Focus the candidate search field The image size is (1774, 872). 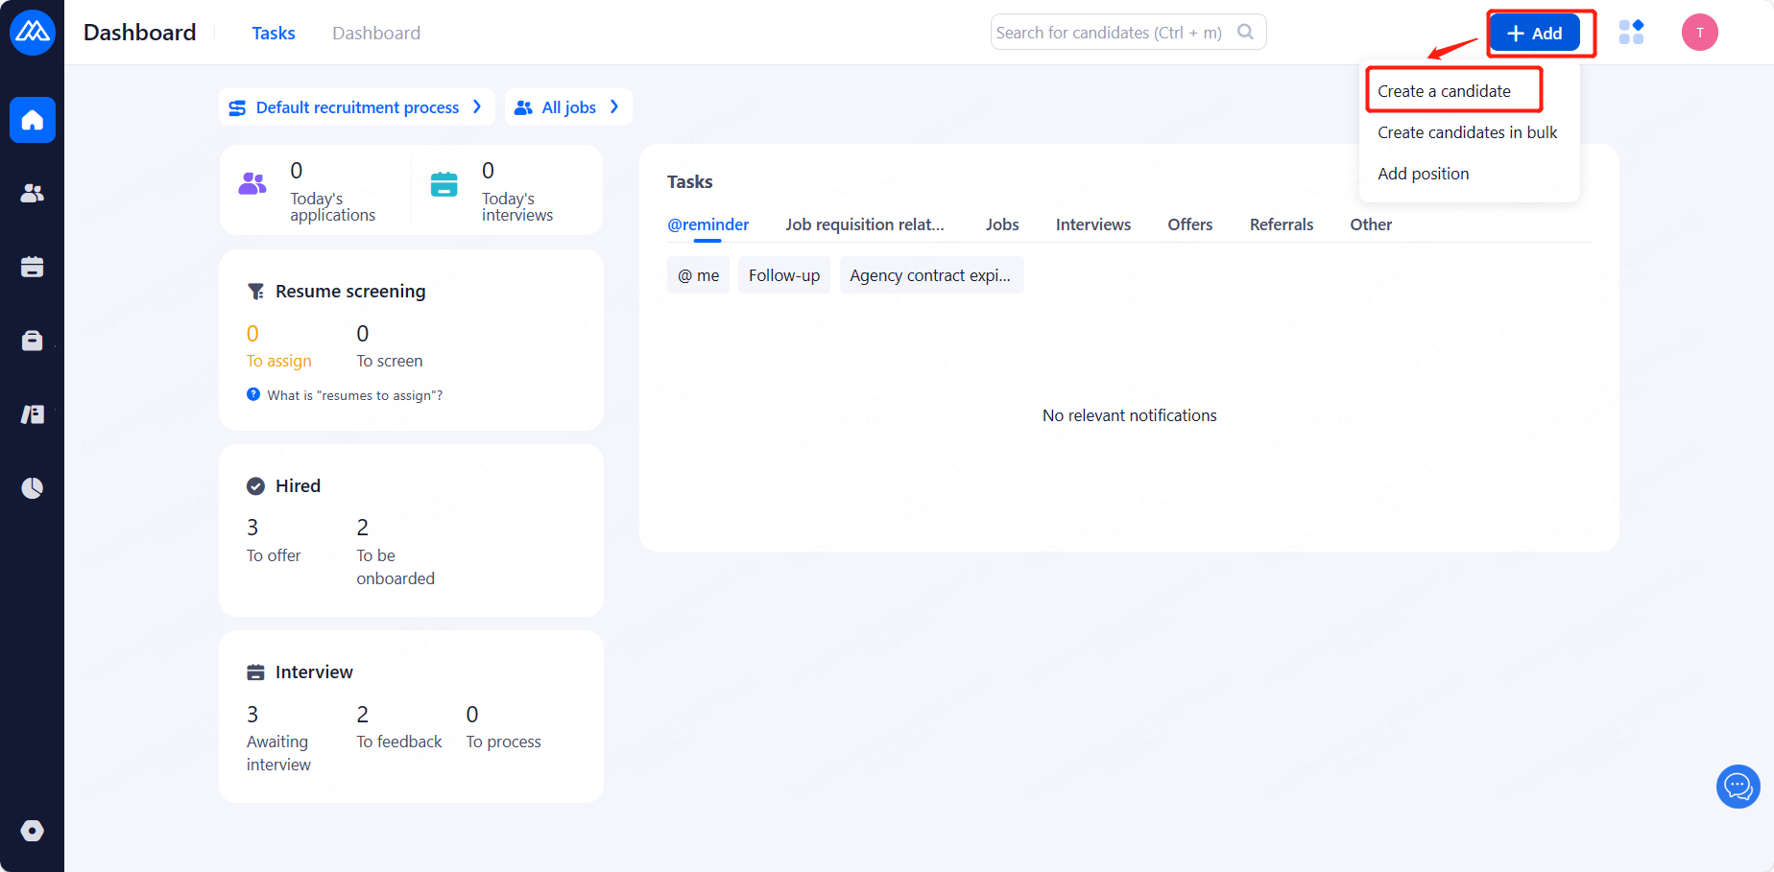(1114, 33)
